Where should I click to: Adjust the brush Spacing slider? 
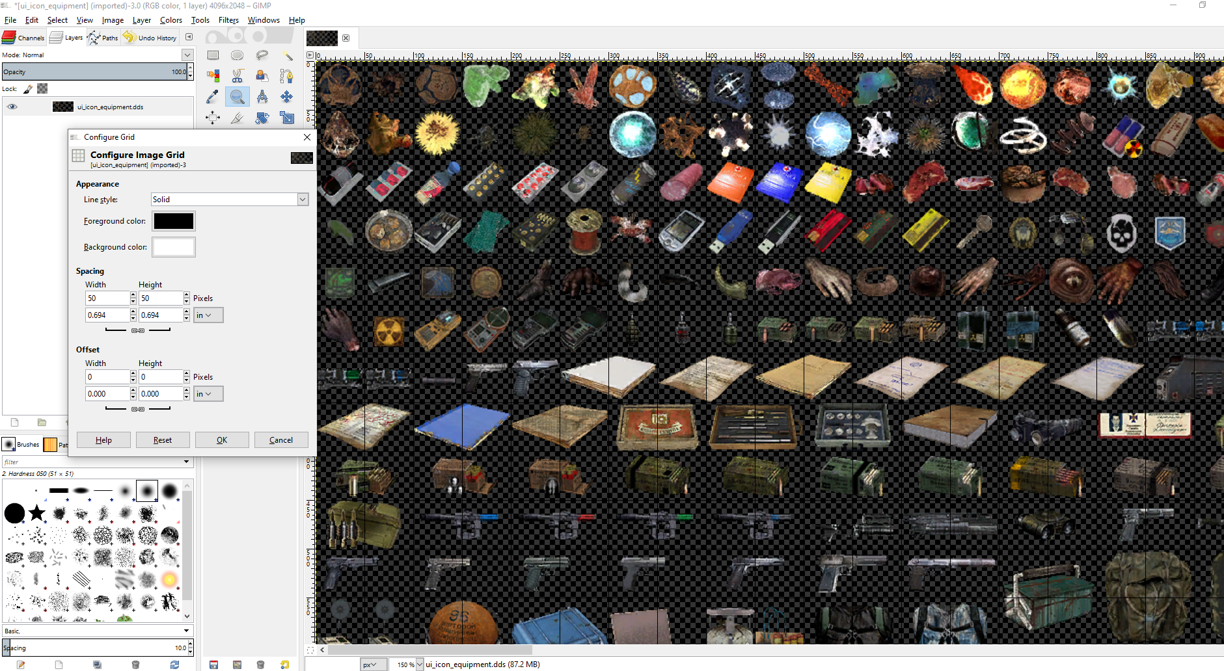[x=94, y=648]
